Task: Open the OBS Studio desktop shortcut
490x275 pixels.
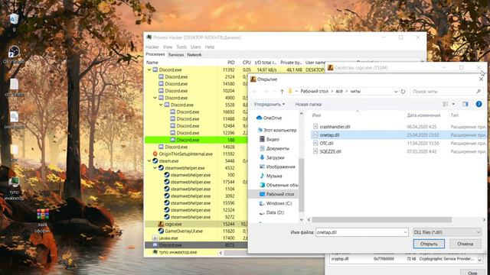Action: pyautogui.click(x=14, y=55)
